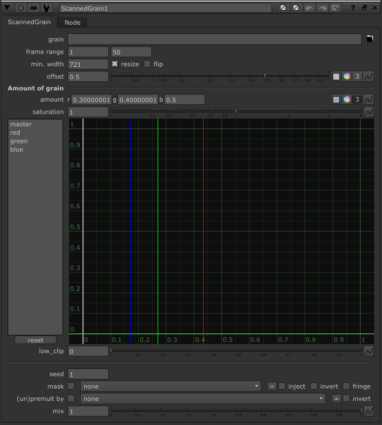Click the frame range end field showing 50
This screenshot has height=425, width=382.
131,52
